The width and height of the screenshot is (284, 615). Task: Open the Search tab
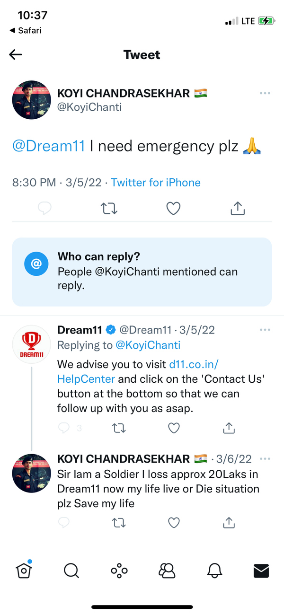[x=71, y=571]
